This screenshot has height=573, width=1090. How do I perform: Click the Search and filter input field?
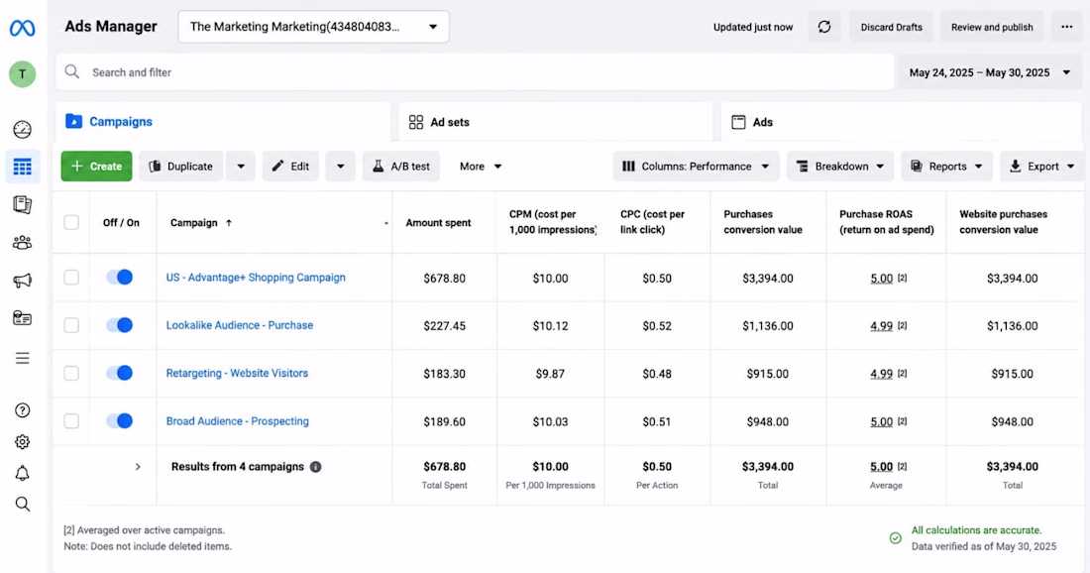click(x=476, y=72)
